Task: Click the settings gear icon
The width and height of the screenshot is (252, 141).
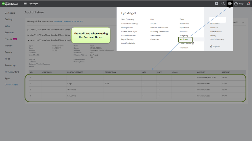Action: coord(230,4)
